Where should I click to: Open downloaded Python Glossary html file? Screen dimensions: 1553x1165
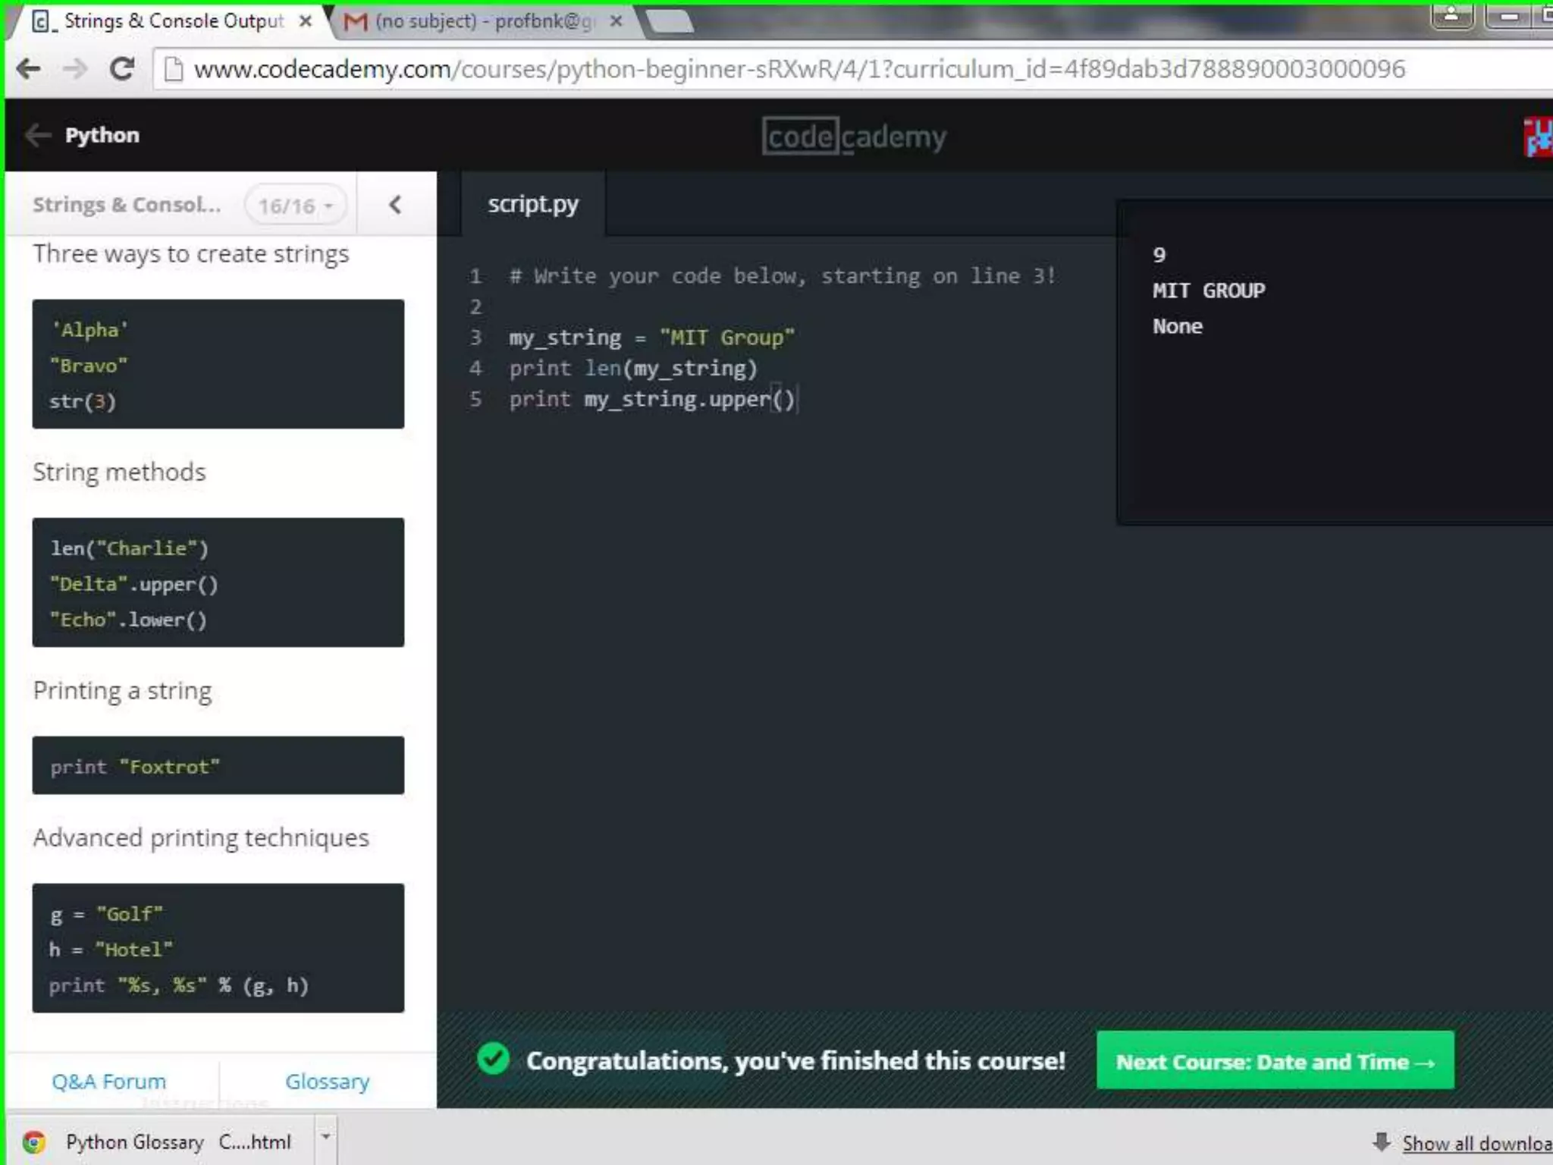pos(177,1142)
